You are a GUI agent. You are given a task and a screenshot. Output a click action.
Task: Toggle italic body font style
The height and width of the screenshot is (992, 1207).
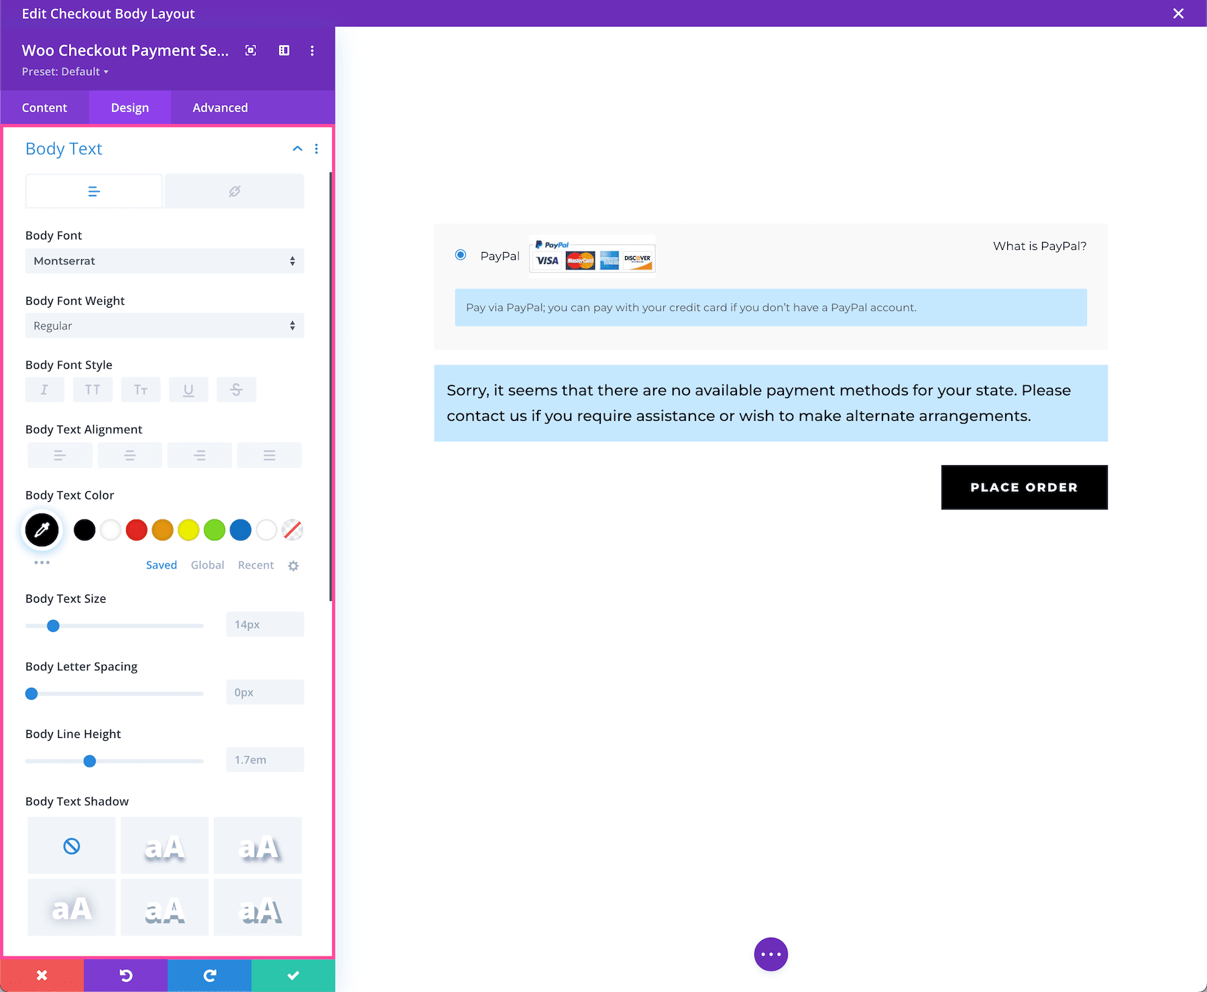pos(44,389)
